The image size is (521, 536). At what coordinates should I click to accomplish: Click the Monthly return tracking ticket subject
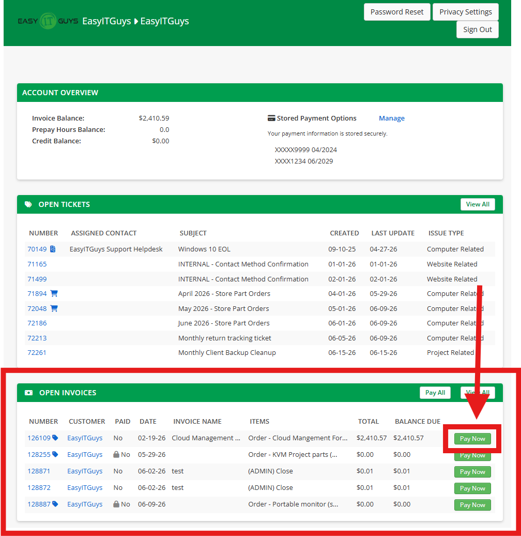pos(225,338)
